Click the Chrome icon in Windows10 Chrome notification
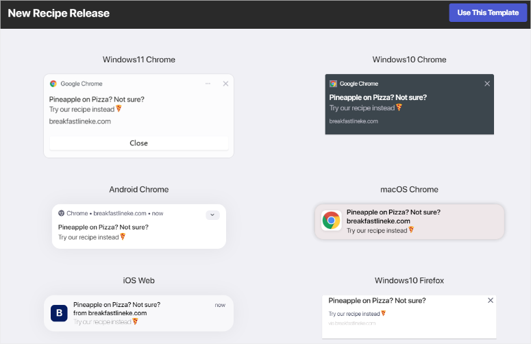This screenshot has height=344, width=531. click(333, 84)
